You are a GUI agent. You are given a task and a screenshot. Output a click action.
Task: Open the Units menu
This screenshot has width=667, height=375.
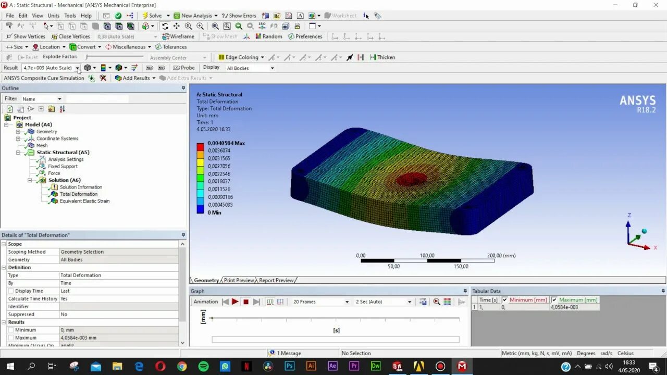click(x=54, y=16)
